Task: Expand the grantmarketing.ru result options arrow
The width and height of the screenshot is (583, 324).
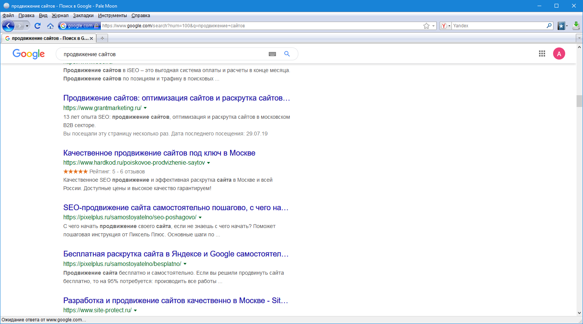Action: click(145, 108)
